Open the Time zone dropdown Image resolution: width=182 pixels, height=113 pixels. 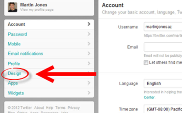[x=163, y=109]
